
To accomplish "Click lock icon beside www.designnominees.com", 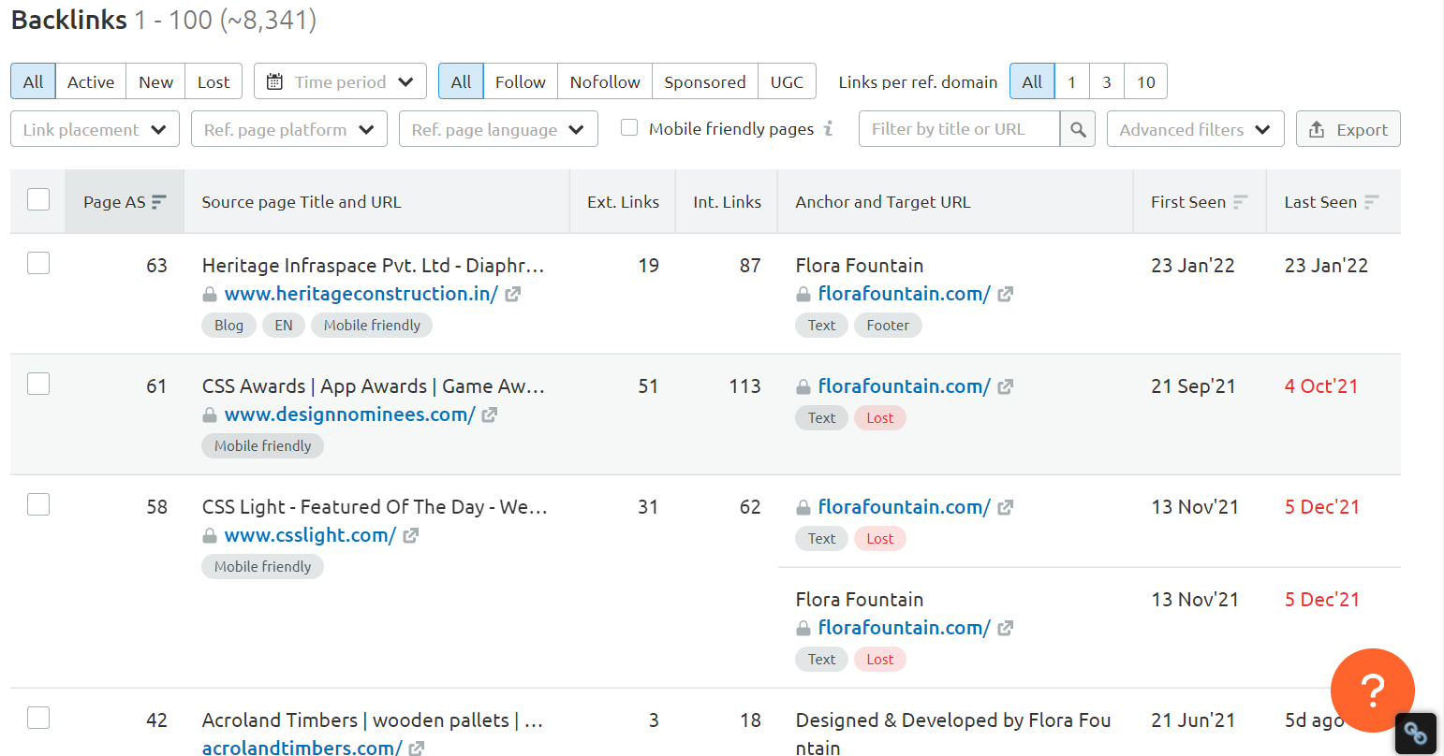I will [210, 415].
